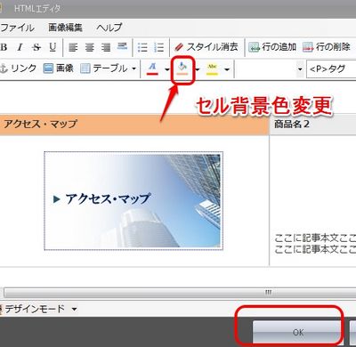The height and width of the screenshot is (347, 356).
Task: Insert bulleted list
Action: [x=142, y=47]
